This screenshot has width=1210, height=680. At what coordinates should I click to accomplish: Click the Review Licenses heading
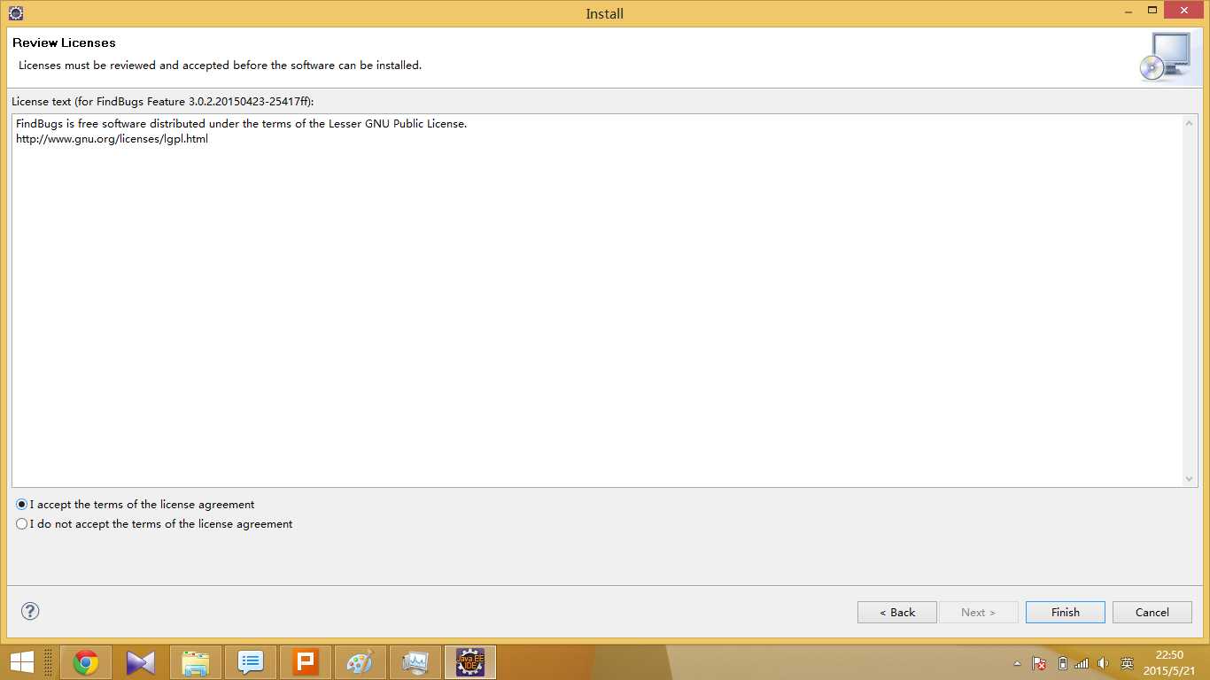[64, 42]
